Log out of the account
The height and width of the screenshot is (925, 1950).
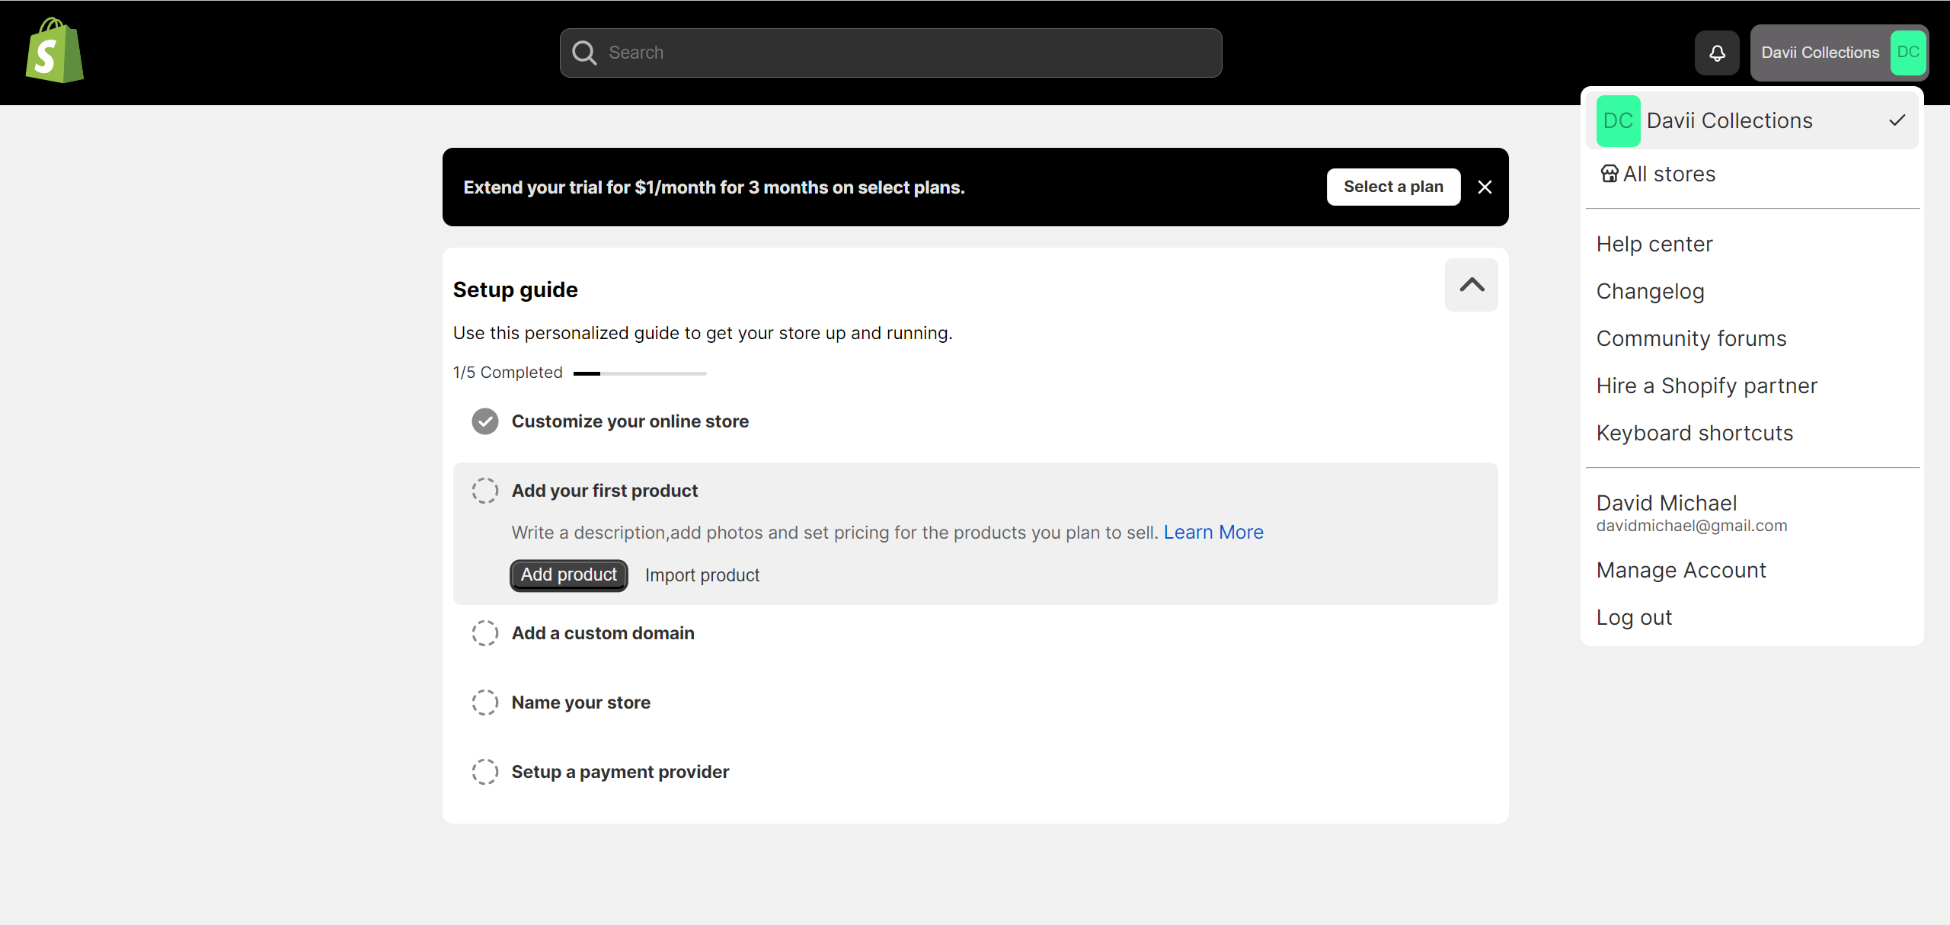coord(1634,617)
